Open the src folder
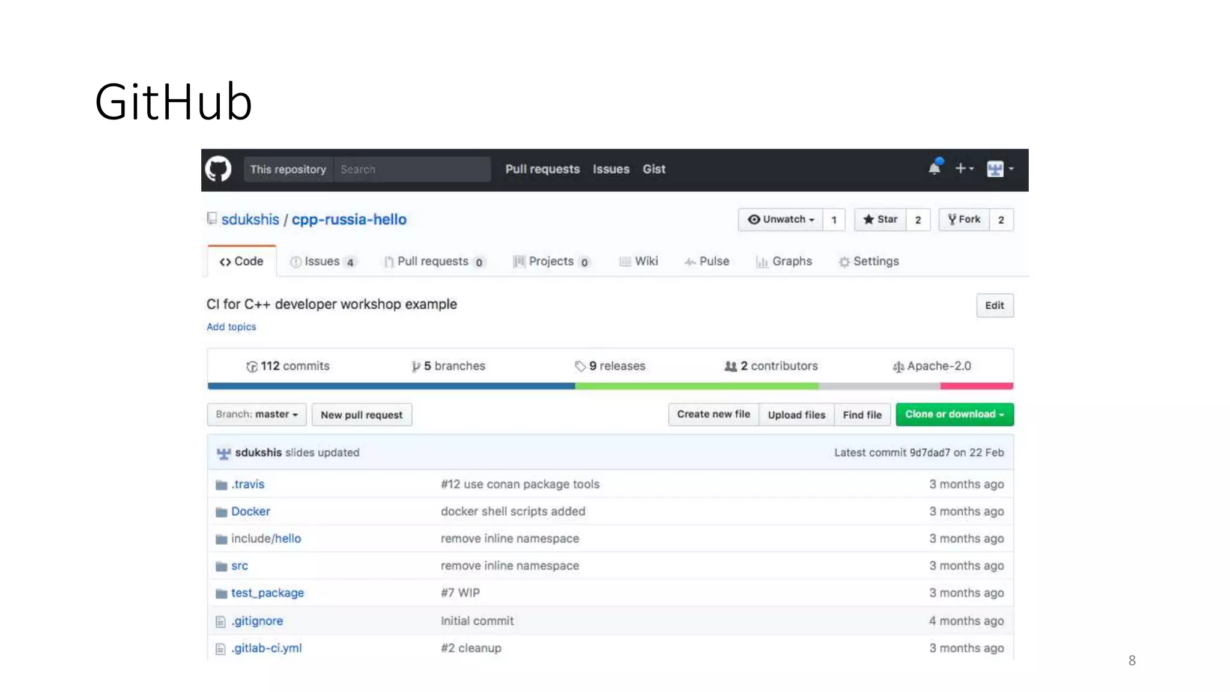 click(240, 566)
